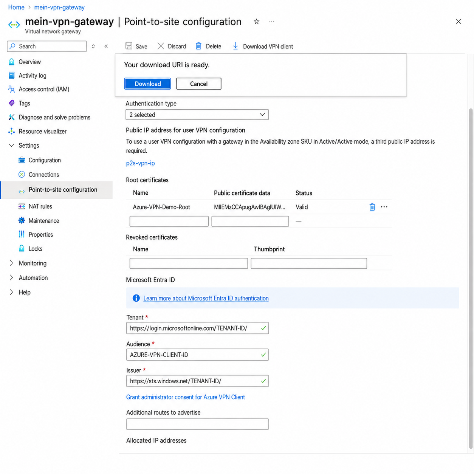The height and width of the screenshot is (474, 474).
Task: Click the MIIEMzCCApugAwIBAgIUIW... certificate data
Action: 249,207
